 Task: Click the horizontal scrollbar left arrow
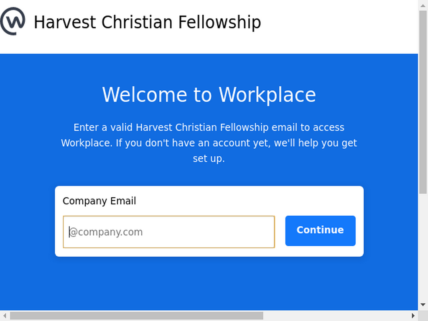click(x=5, y=316)
